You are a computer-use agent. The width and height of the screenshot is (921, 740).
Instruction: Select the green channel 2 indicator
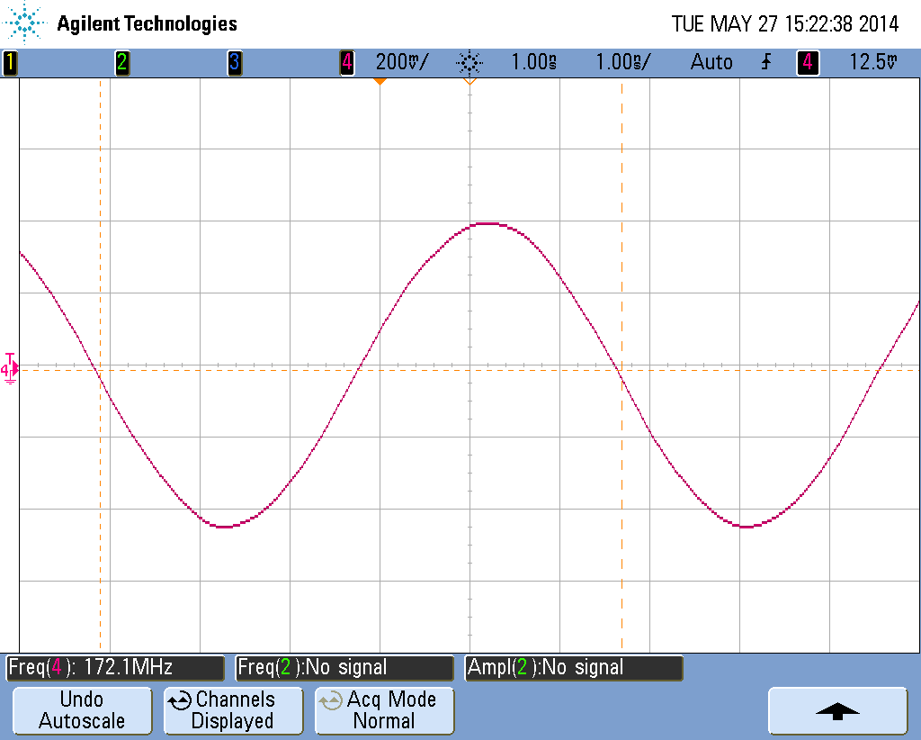[121, 63]
